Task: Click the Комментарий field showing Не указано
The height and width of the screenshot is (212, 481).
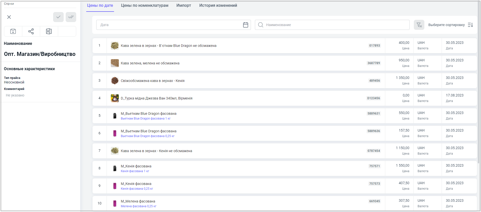Action: click(x=15, y=95)
